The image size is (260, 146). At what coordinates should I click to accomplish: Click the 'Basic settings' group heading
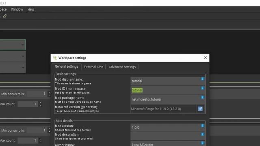click(66, 74)
